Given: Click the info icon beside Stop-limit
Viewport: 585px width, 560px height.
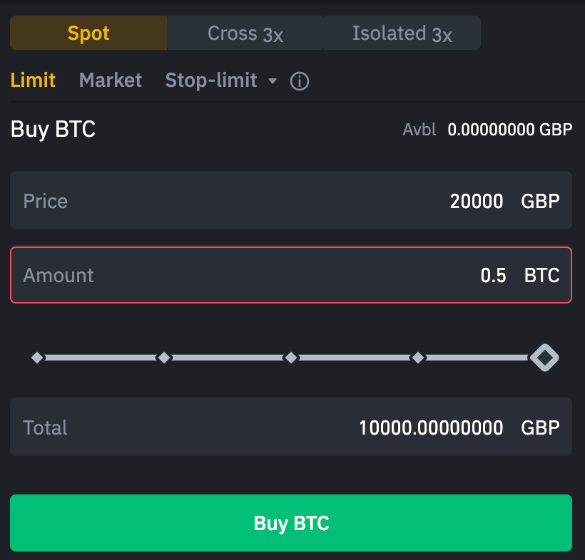Looking at the screenshot, I should tap(300, 81).
